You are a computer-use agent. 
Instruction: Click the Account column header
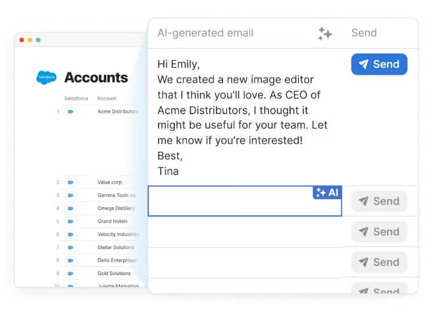107,98
